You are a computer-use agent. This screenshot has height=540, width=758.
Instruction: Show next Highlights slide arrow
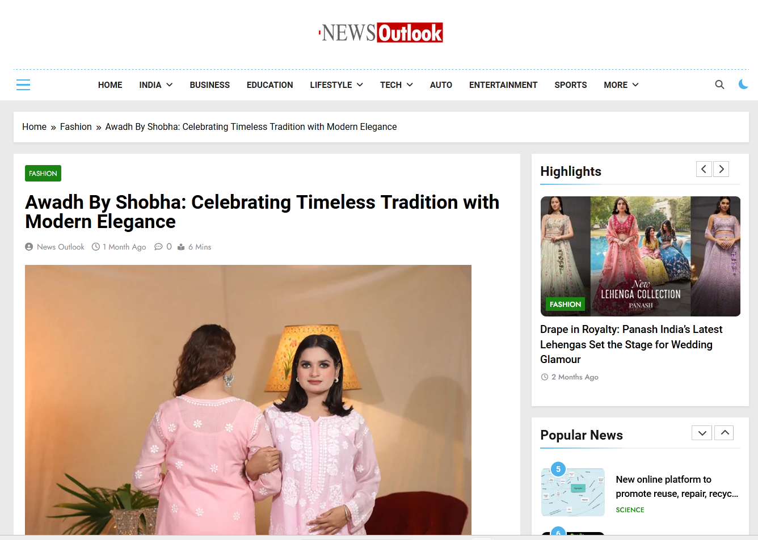pyautogui.click(x=721, y=169)
